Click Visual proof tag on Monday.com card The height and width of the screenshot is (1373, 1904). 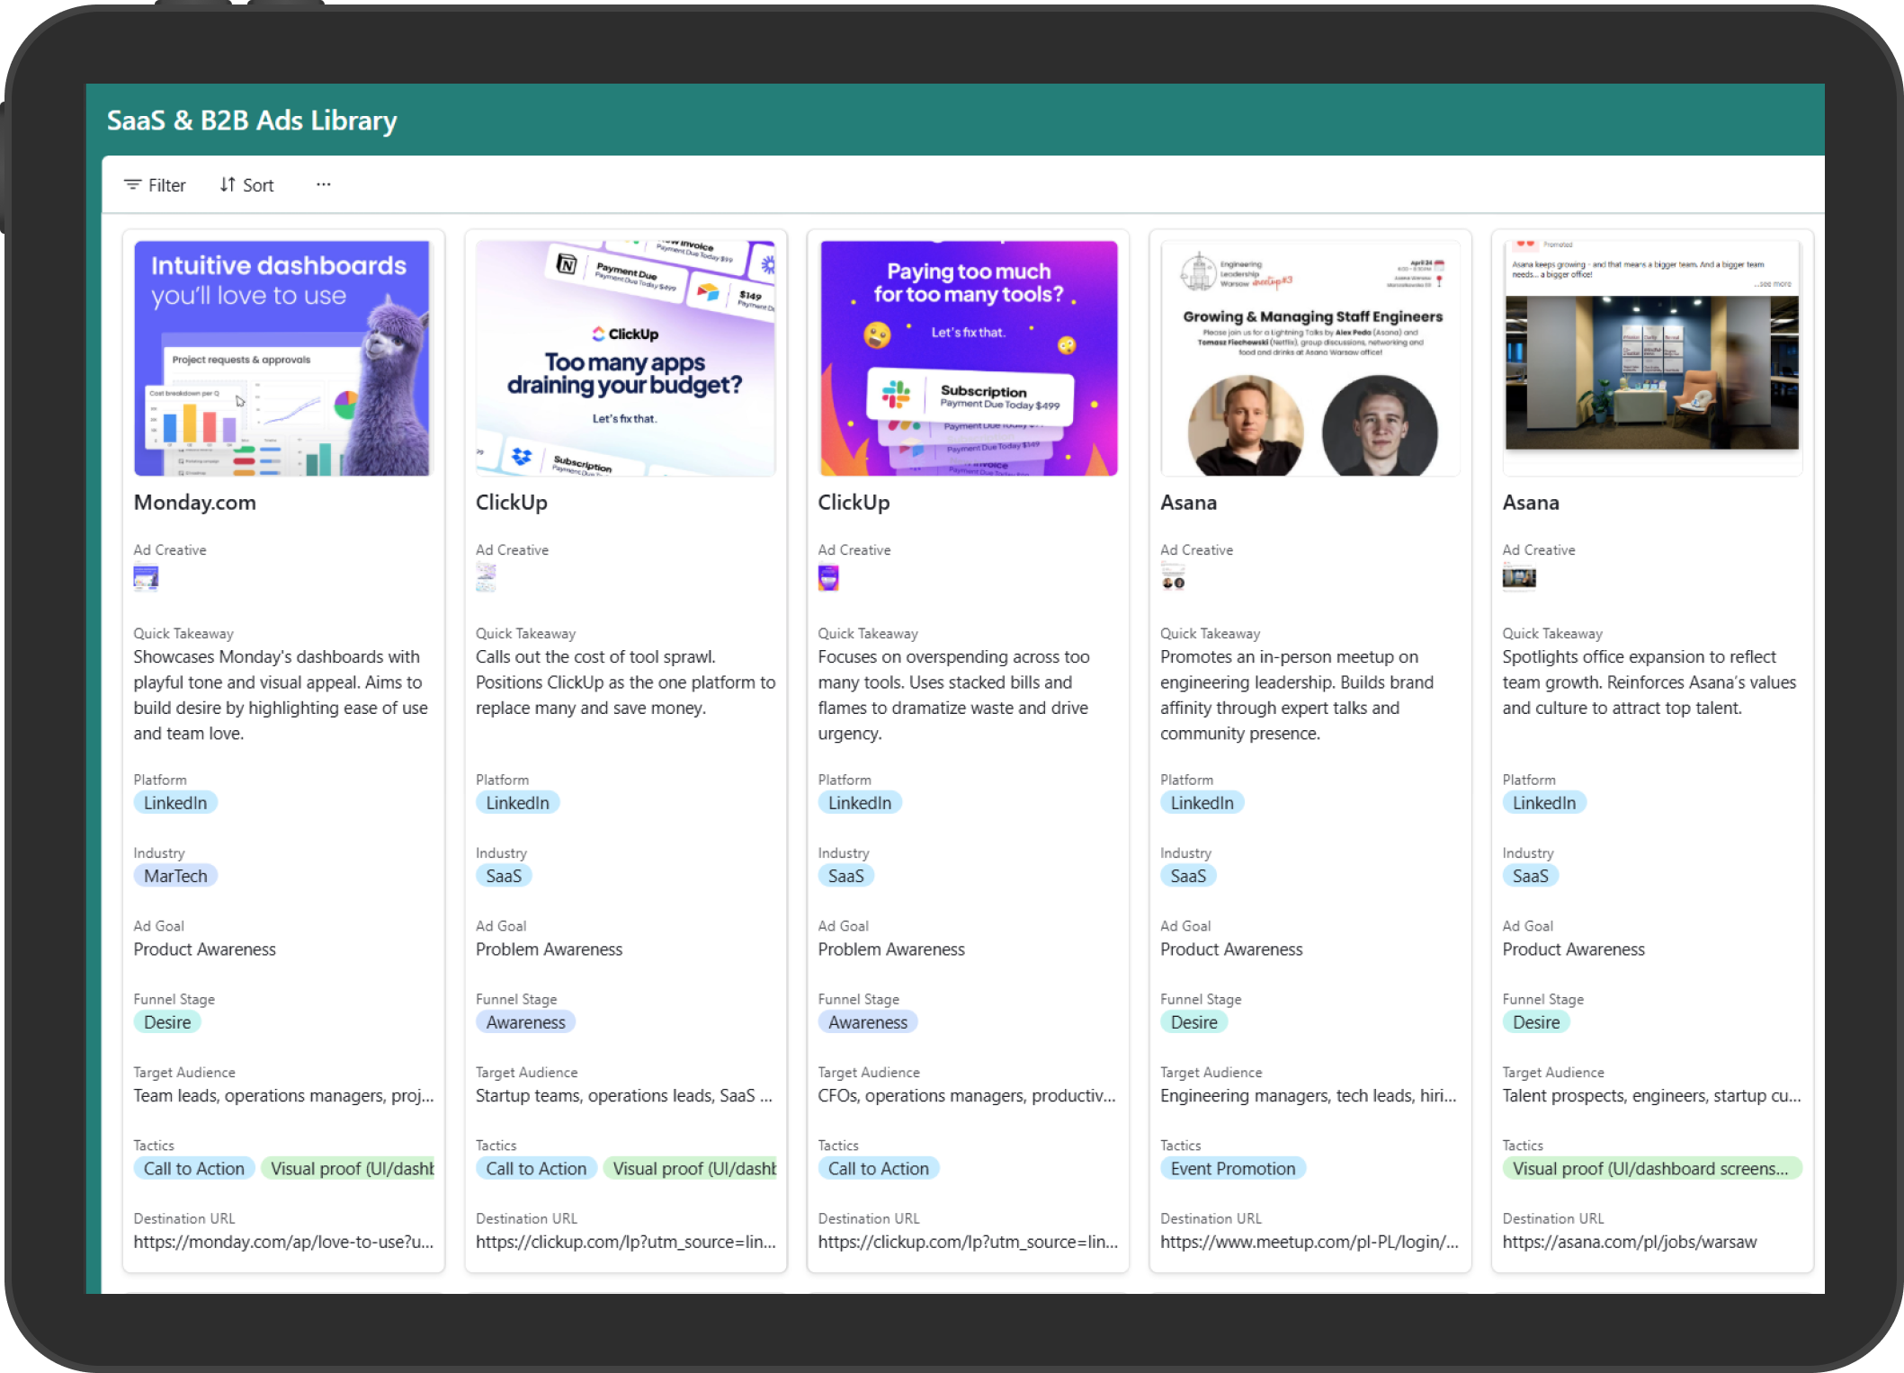349,1169
